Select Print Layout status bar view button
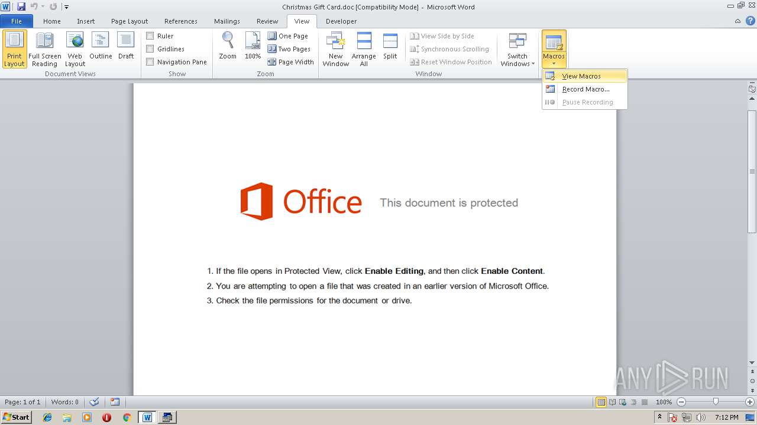The image size is (757, 425). (x=601, y=402)
